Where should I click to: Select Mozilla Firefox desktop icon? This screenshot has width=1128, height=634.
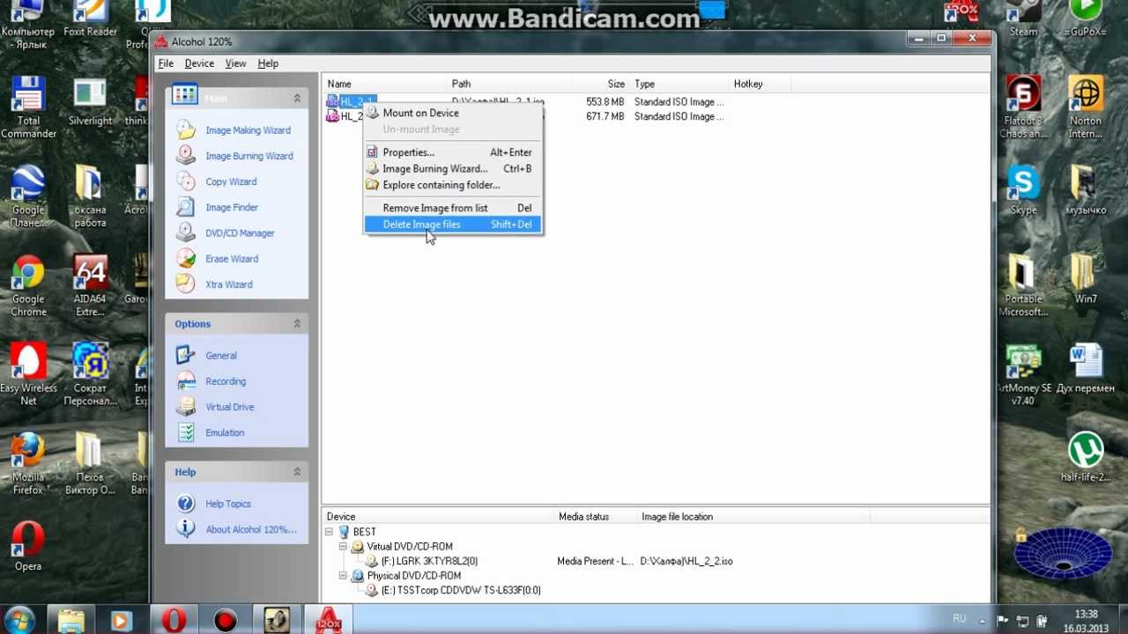[x=28, y=464]
